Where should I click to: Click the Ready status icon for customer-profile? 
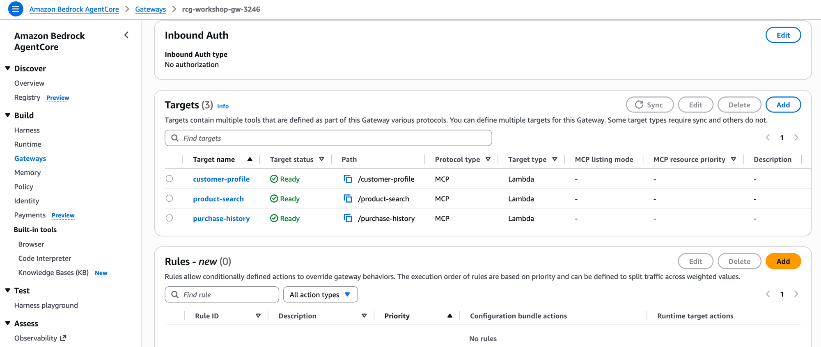(x=274, y=179)
